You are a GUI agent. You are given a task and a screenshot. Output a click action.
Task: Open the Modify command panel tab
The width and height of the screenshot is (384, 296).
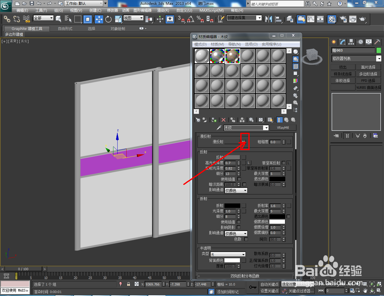pyautogui.click(x=343, y=42)
